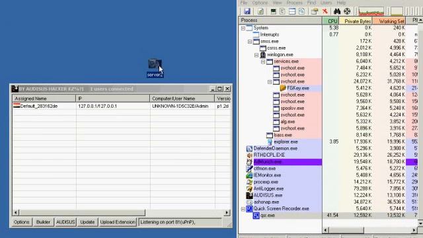The image size is (423, 238).
Task: Sort by the Computer/User Name column header
Action: point(182,99)
